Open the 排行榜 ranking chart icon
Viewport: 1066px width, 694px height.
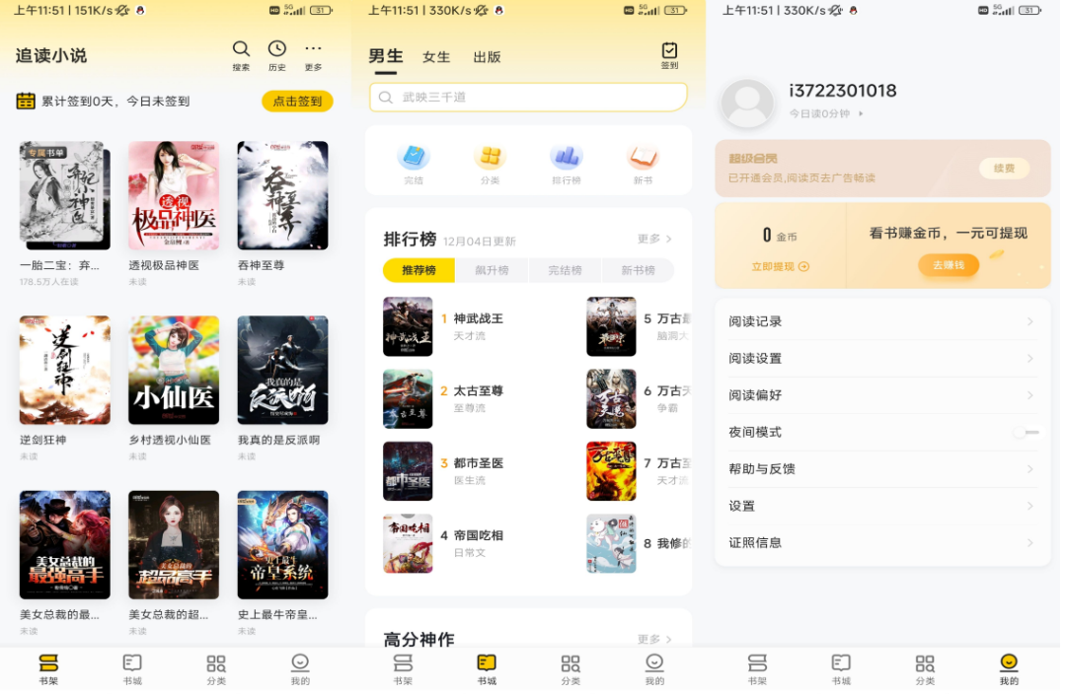tap(567, 158)
